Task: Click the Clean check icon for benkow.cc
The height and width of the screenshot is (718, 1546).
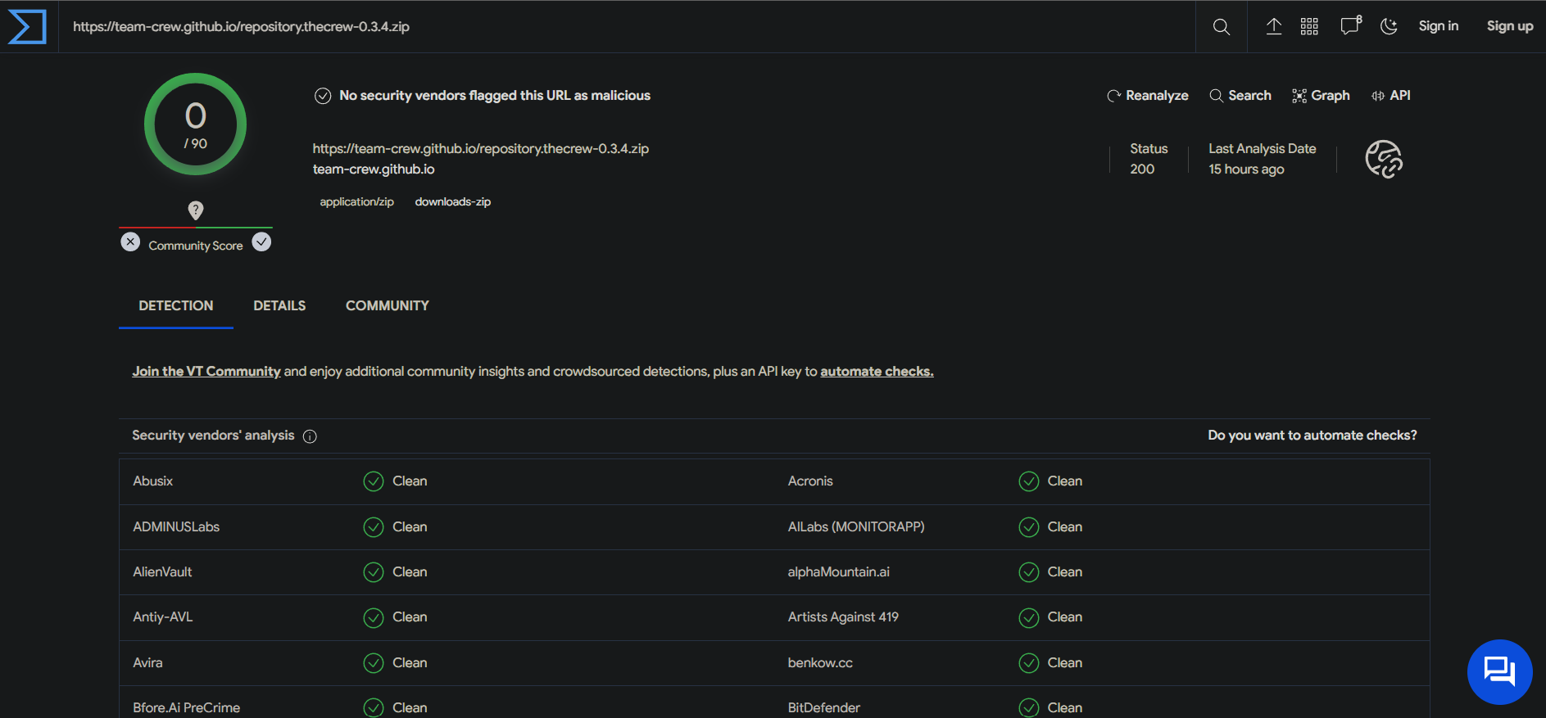Action: click(1029, 663)
